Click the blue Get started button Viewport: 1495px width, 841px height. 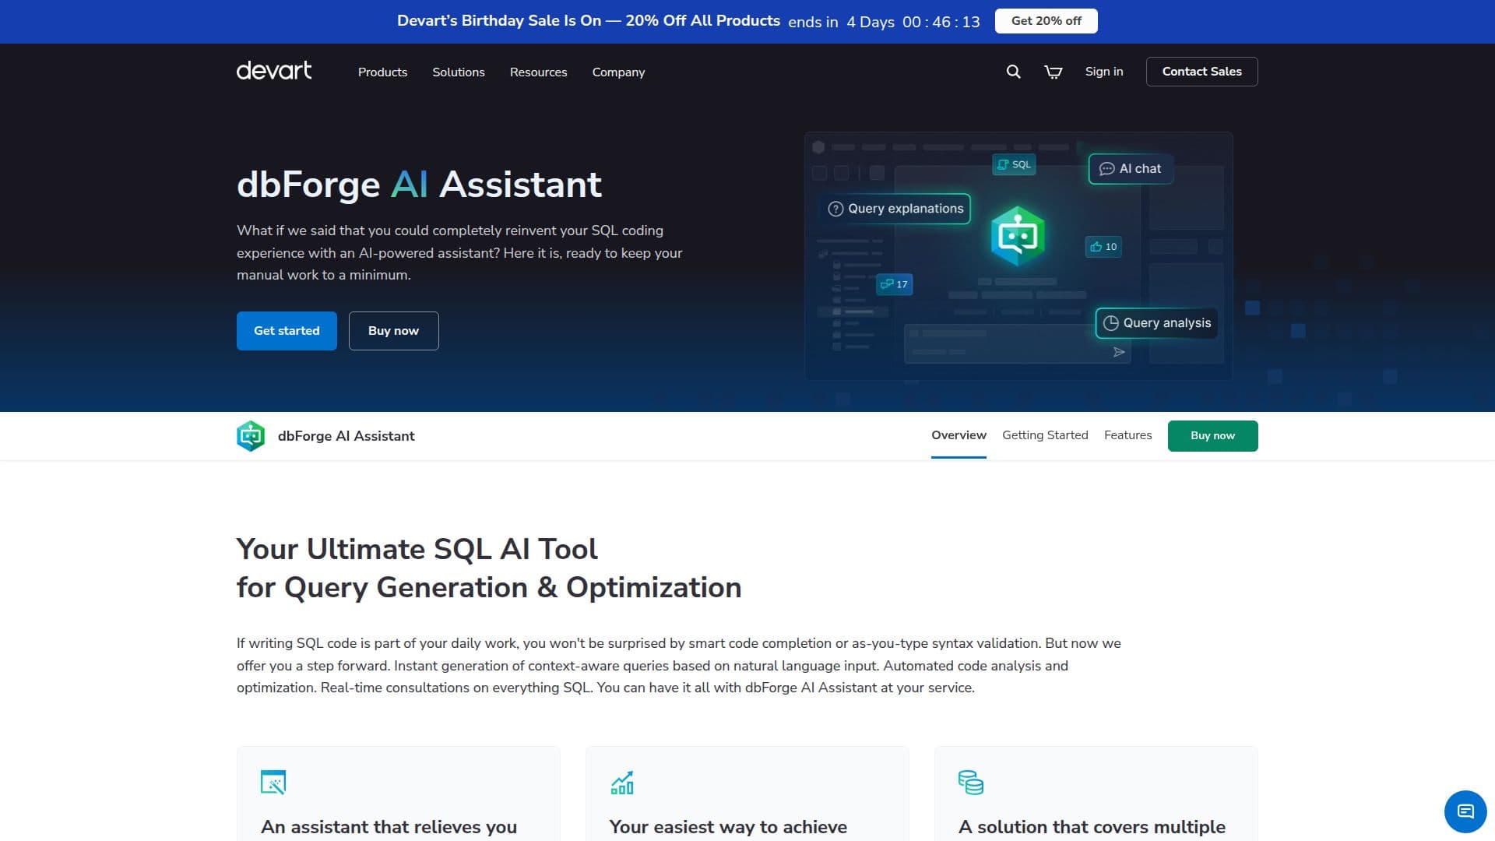tap(287, 331)
